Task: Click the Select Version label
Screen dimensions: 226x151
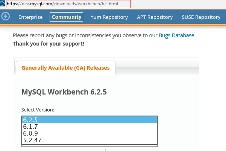Action: (38, 110)
